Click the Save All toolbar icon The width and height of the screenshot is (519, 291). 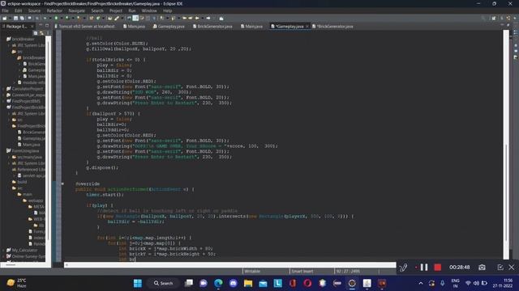click(22, 18)
